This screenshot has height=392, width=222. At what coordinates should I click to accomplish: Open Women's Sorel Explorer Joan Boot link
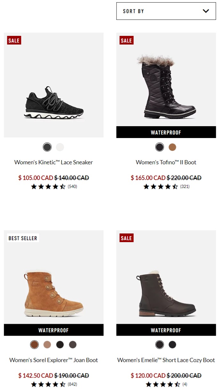coord(54,360)
